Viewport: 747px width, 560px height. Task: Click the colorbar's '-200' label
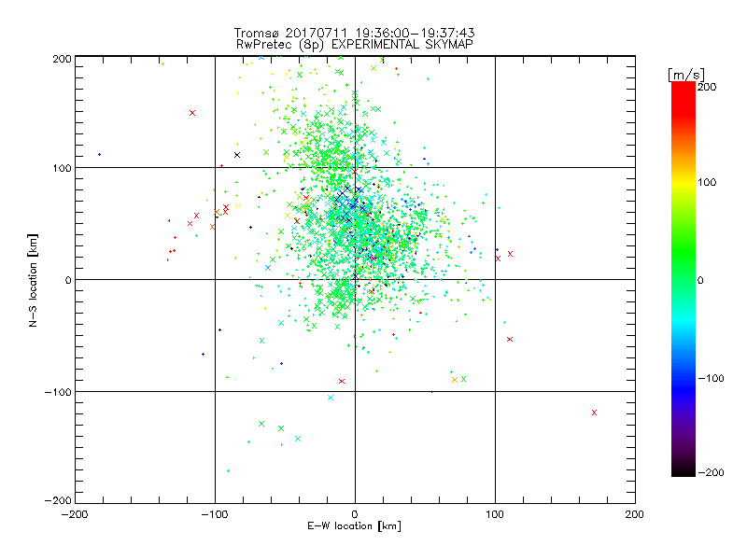(x=711, y=472)
